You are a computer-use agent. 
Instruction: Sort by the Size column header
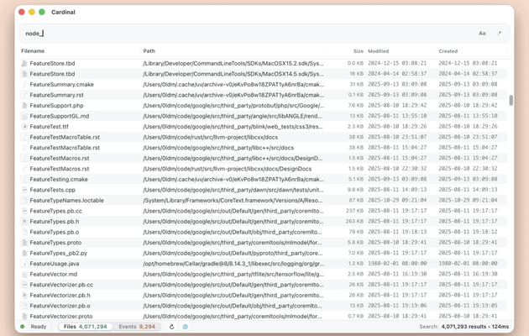359,51
